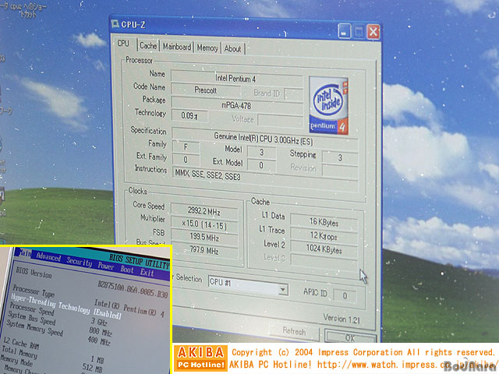Click the Instructions 'MMX, SSE, SSE2, SSE3'
The width and height of the screenshot is (499, 374).
264,177
